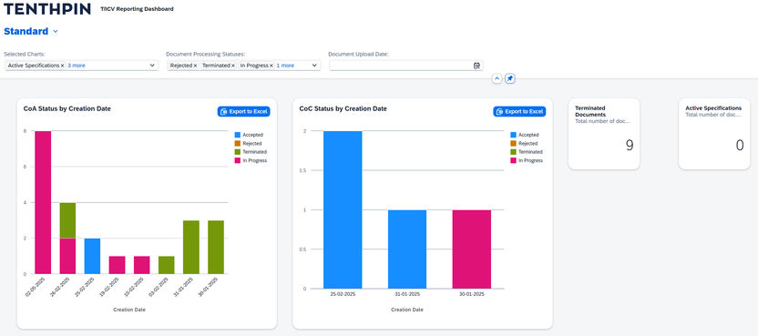Show 1 more processing status
758x336 pixels.
(x=285, y=66)
